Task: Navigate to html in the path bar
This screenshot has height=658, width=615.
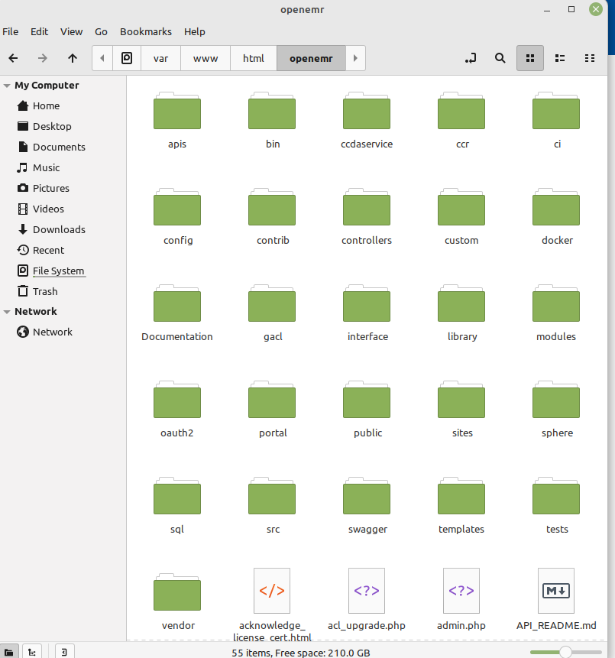Action: [x=254, y=58]
